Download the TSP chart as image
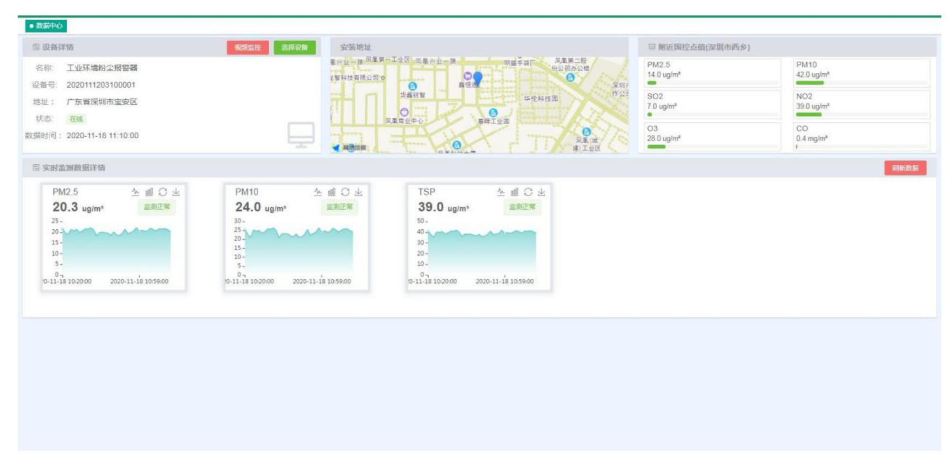 coord(541,192)
